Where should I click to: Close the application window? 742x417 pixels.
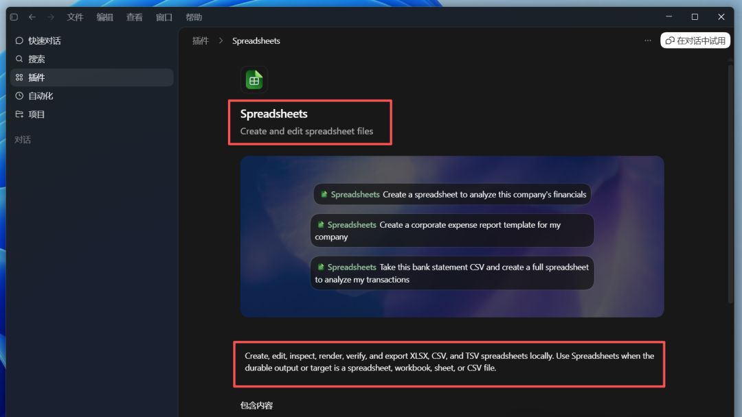[x=721, y=16]
